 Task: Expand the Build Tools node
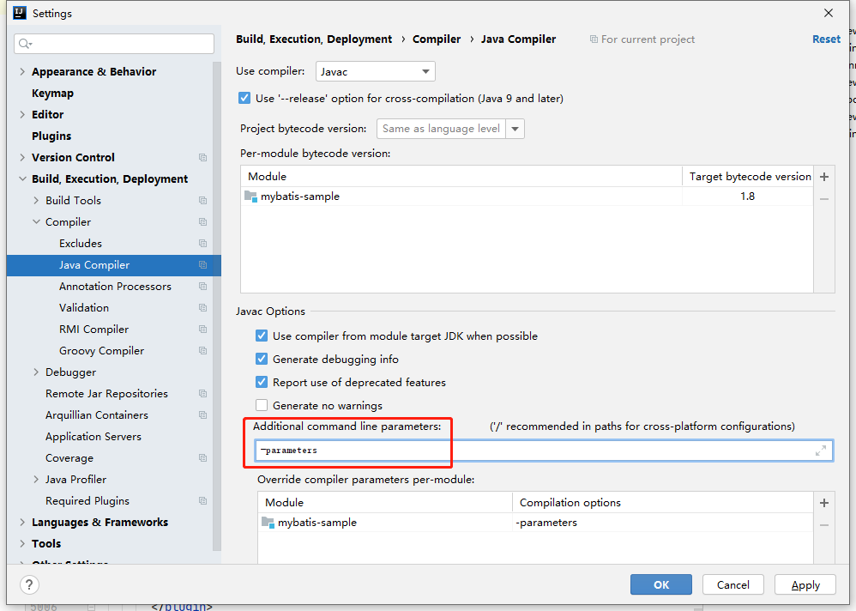[x=36, y=201]
